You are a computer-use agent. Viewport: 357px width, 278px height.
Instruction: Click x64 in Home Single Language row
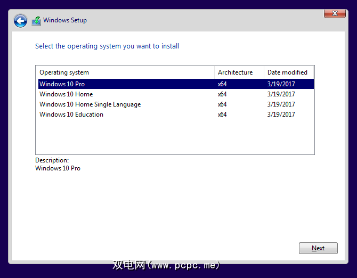click(222, 104)
